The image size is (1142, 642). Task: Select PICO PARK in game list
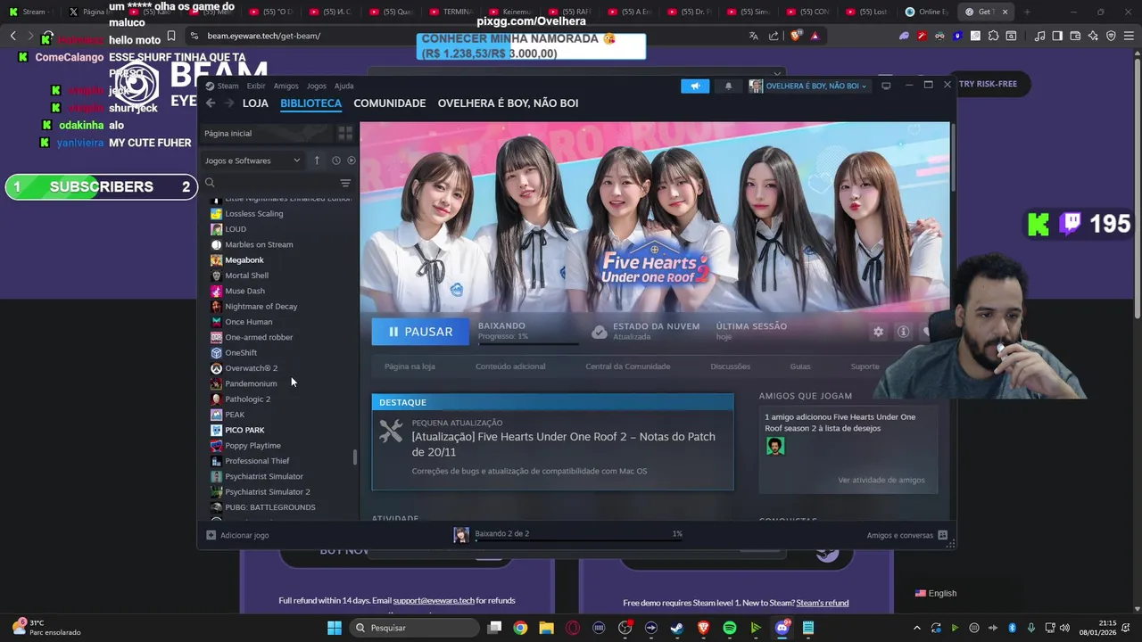[244, 430]
